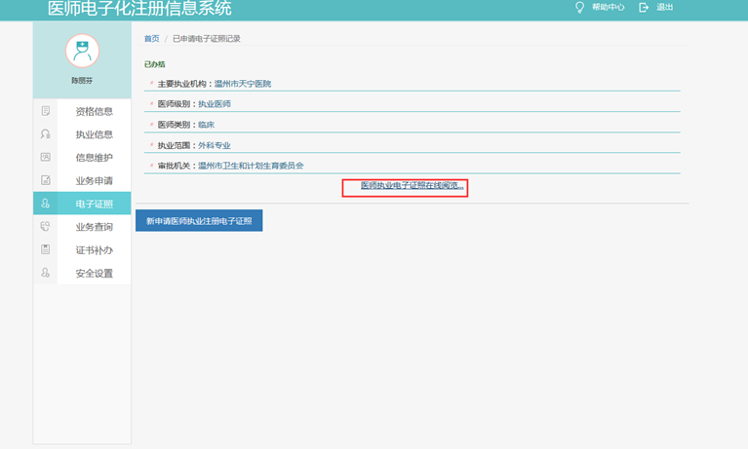Click the 信息维护 sidebar icon

[x=45, y=157]
